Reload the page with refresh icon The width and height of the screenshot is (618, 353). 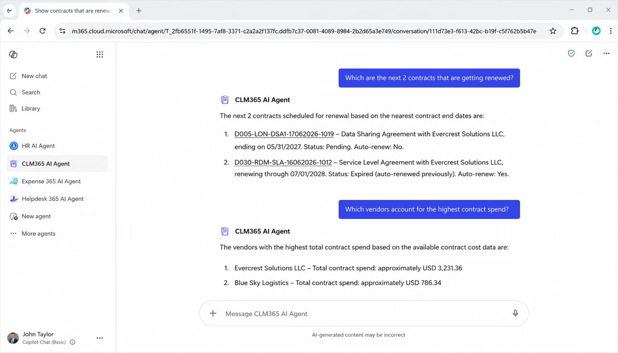click(42, 31)
